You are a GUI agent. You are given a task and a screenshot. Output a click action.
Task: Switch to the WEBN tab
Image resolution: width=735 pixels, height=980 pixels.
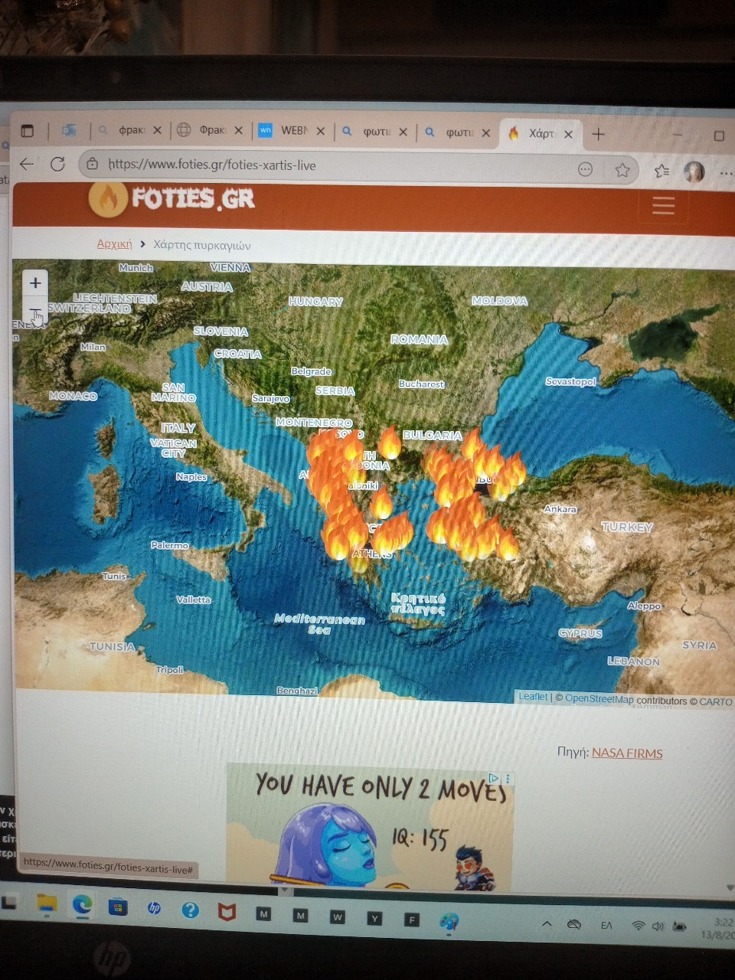292,131
